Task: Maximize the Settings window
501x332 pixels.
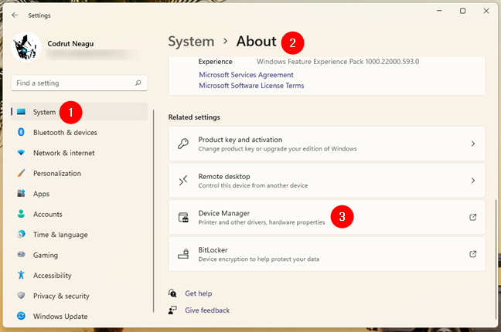Action: 462,11
